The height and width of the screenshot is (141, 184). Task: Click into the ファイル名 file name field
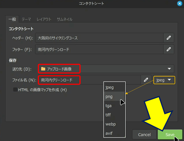point(89,80)
